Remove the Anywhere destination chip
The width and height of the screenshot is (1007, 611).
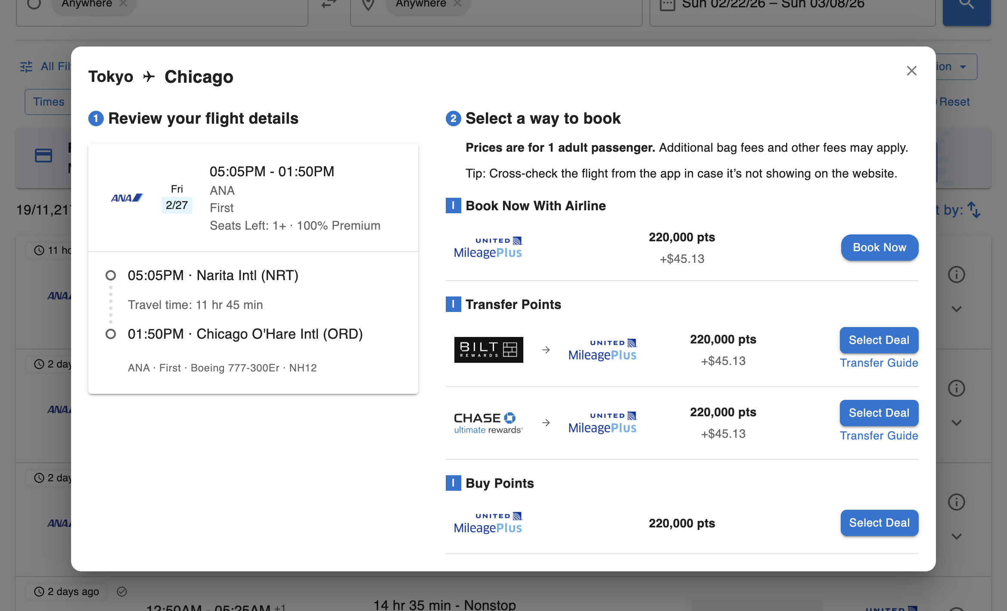457,3
